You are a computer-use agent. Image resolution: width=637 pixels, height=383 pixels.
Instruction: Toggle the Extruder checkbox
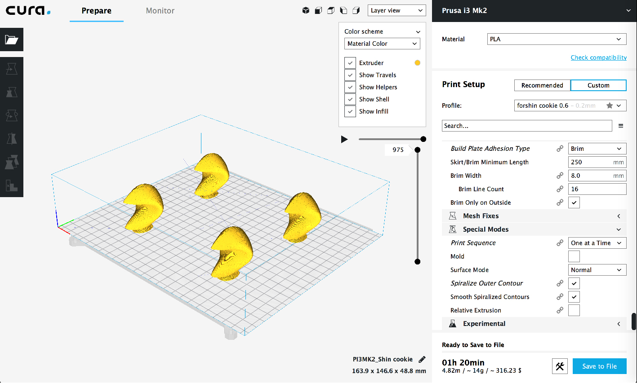[350, 63]
